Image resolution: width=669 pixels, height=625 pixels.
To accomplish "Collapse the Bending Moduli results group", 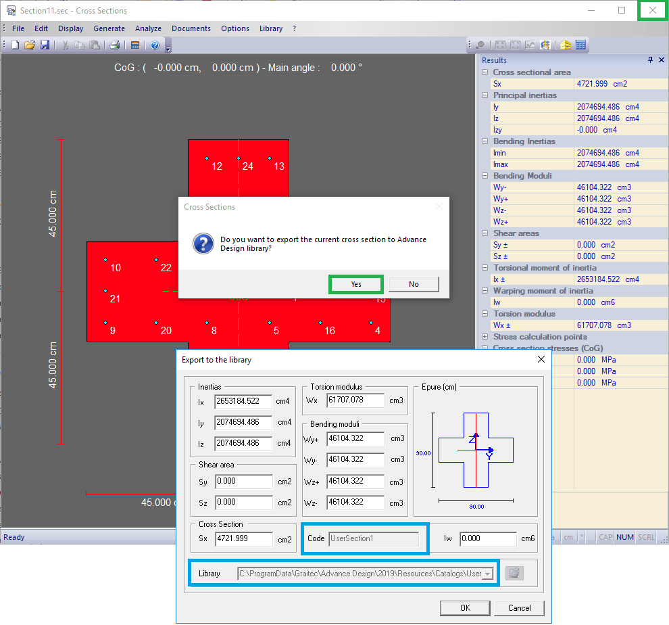I will click(x=485, y=176).
